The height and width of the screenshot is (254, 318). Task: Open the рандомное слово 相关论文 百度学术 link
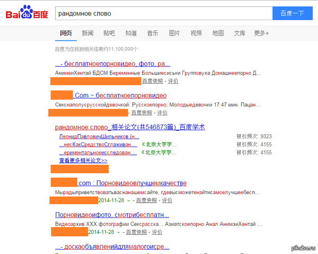130,127
